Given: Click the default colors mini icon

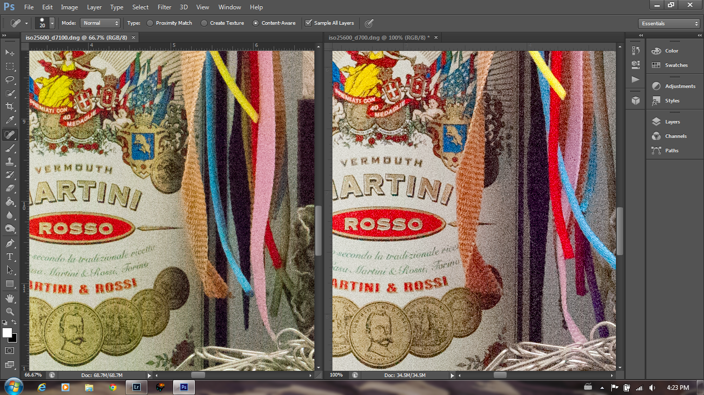Looking at the screenshot, I should tap(5, 322).
